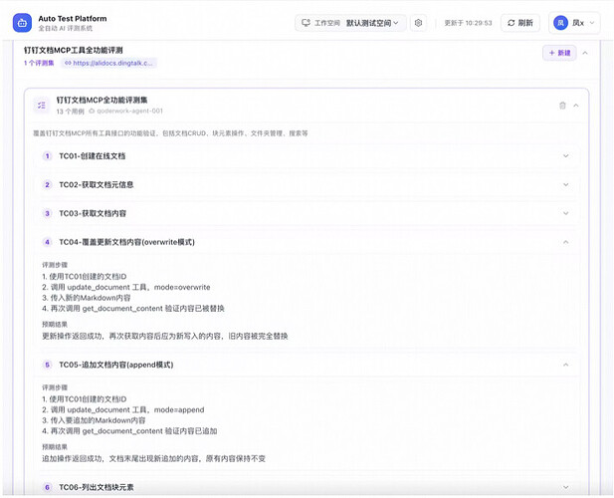The height and width of the screenshot is (498, 614).
Task: Click the step text mode=overwrite
Action: [182, 287]
